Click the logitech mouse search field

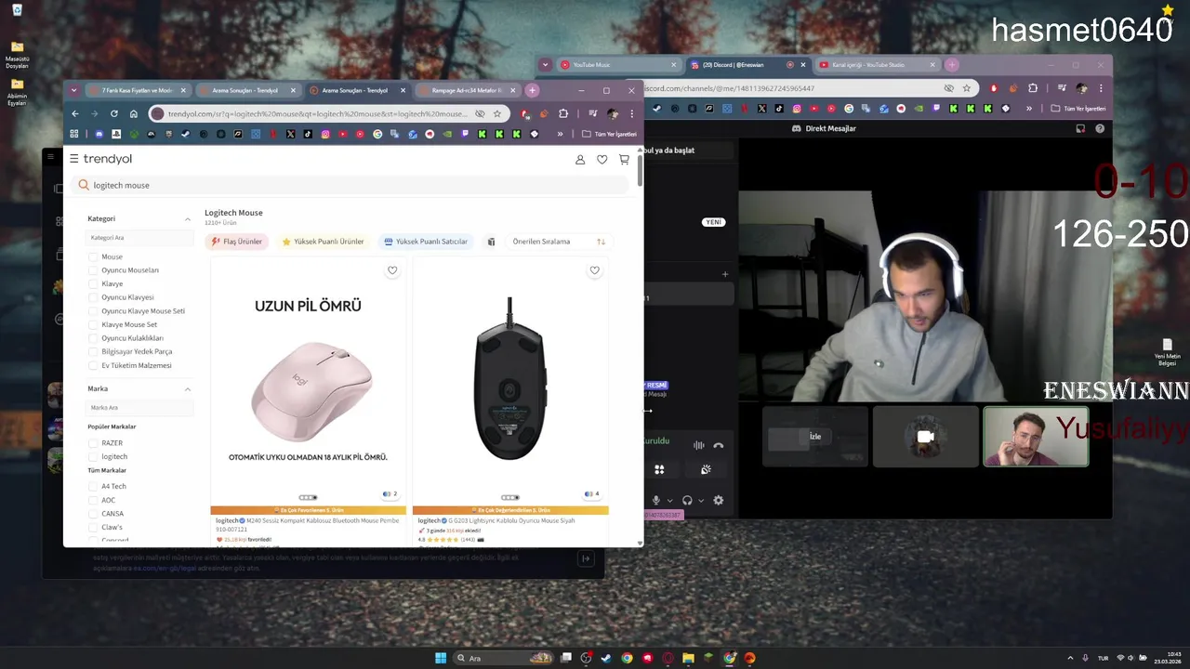(350, 185)
